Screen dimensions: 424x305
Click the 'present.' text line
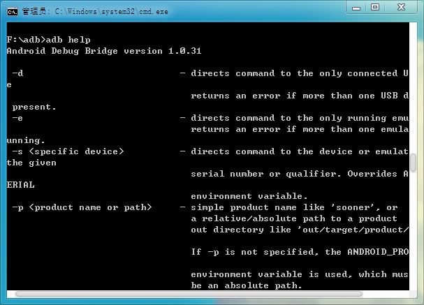[x=34, y=107]
